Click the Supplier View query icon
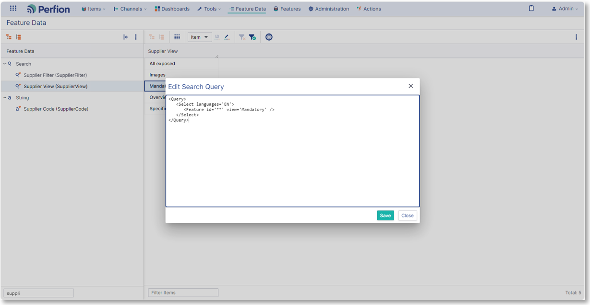The height and width of the screenshot is (305, 590). [x=18, y=86]
